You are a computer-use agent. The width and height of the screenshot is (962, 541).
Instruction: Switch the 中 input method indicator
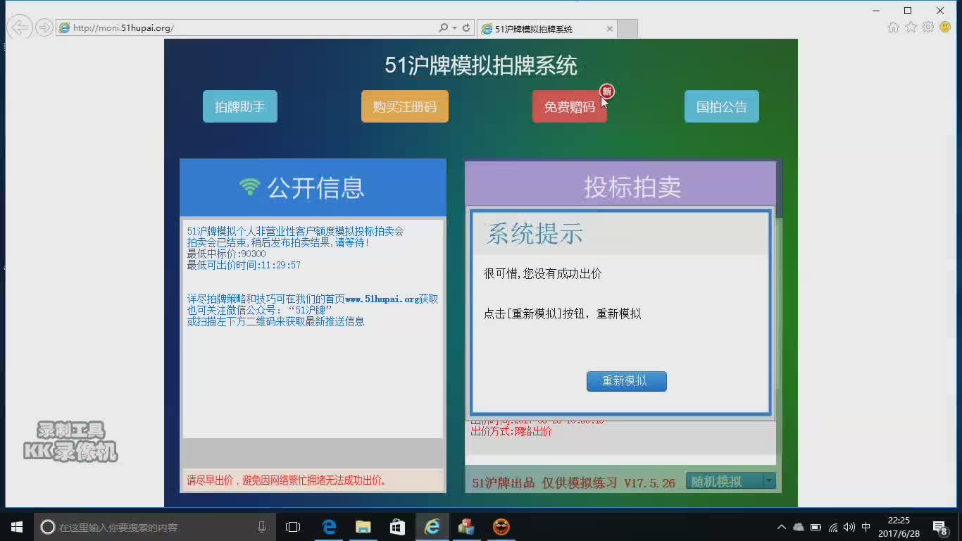point(866,527)
